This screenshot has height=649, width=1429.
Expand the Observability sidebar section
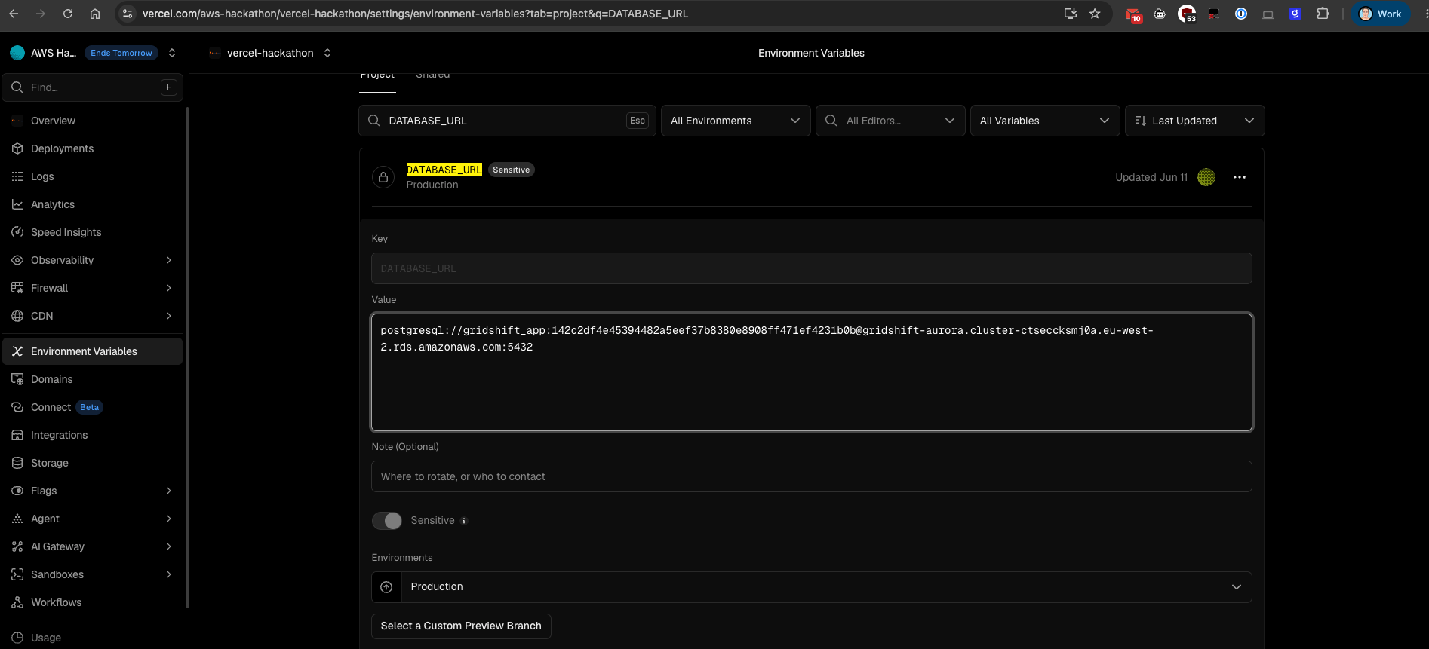(169, 260)
